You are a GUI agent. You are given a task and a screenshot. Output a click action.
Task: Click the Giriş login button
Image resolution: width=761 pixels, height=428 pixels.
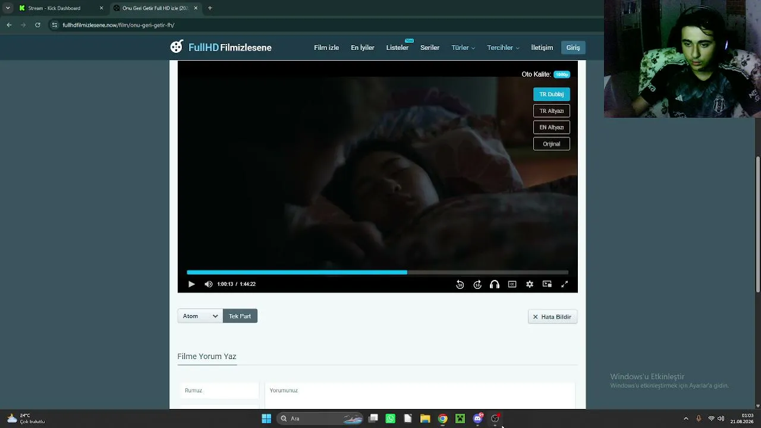573,48
